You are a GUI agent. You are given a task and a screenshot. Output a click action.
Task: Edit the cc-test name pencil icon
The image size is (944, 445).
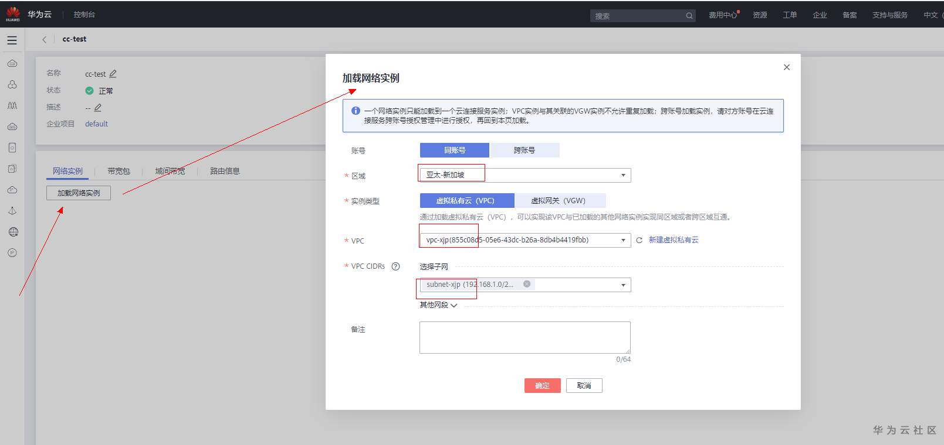[113, 74]
